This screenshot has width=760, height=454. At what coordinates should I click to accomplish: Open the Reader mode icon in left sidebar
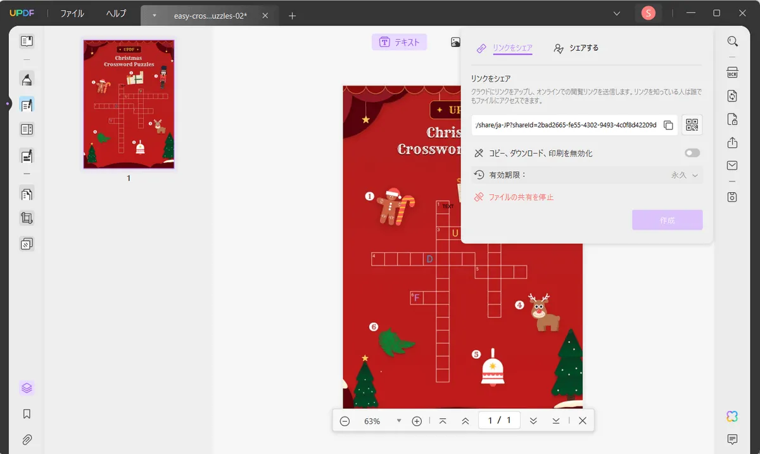pos(27,41)
